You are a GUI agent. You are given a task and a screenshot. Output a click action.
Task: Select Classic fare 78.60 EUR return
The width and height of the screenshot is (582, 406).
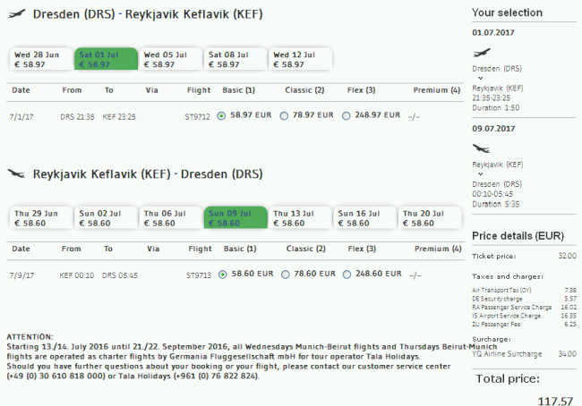(x=285, y=275)
